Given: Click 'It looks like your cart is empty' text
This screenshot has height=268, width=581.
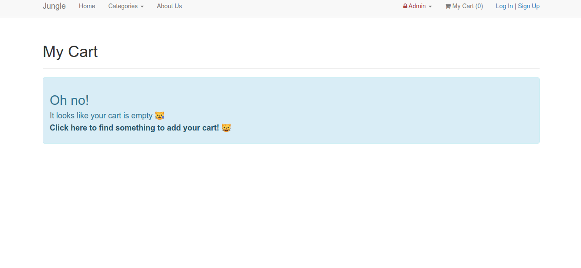Looking at the screenshot, I should [x=101, y=116].
